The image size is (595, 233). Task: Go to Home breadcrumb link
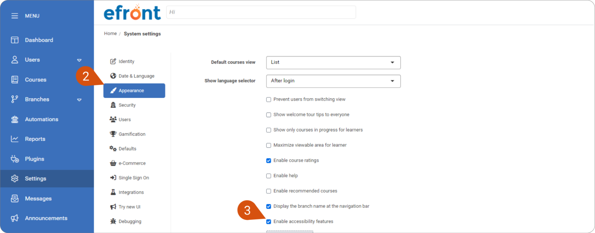coord(110,34)
